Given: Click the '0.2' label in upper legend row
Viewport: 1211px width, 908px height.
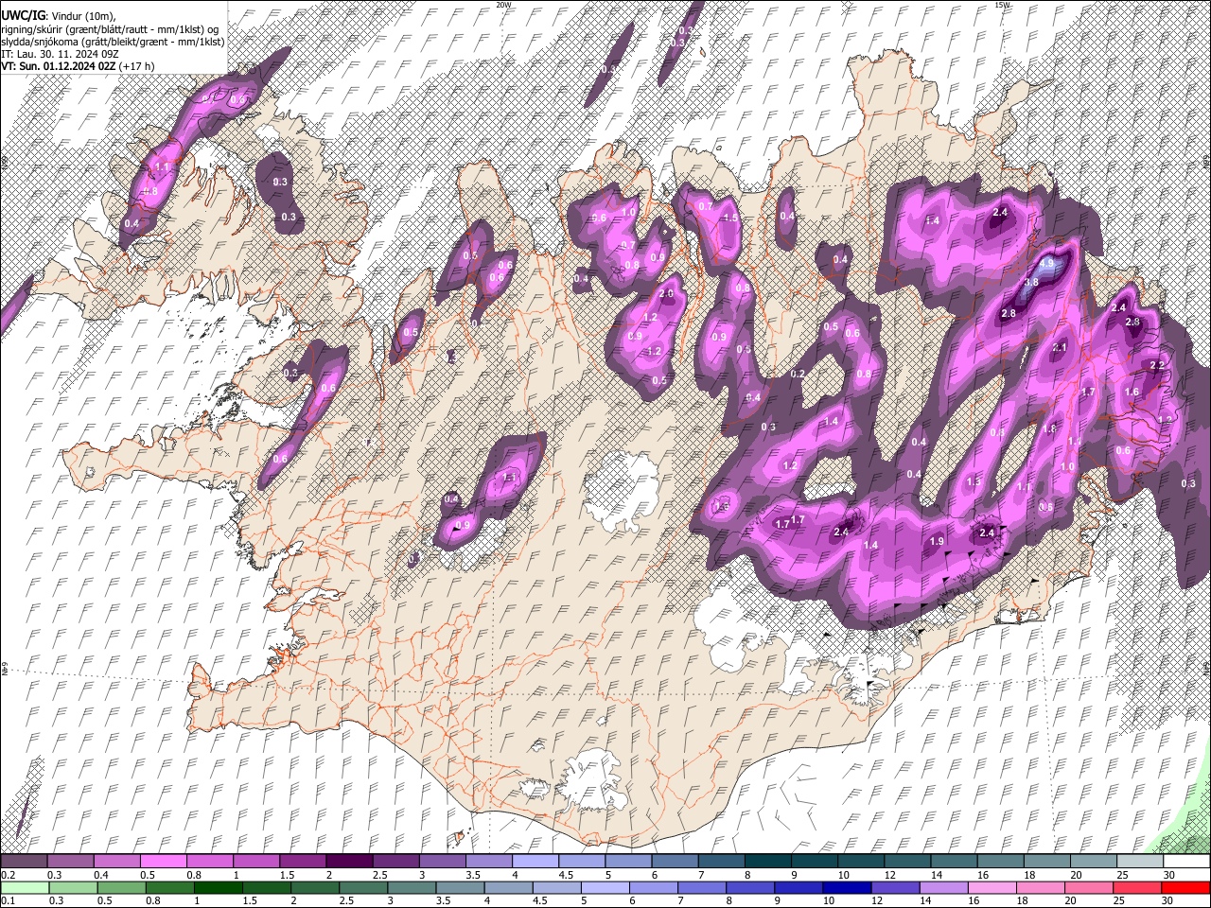Looking at the screenshot, I should tap(8, 875).
